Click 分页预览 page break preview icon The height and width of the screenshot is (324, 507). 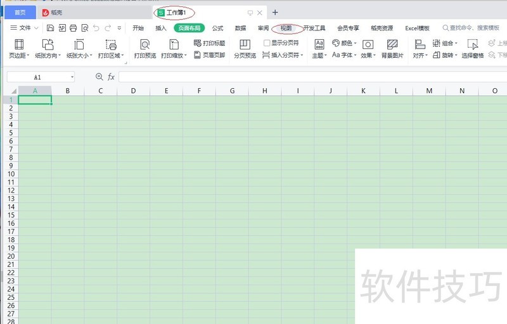245,48
